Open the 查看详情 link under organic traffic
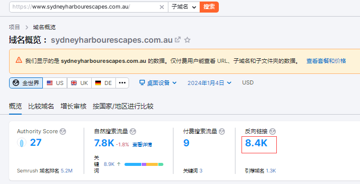Screen dimensions: 360x184 pyautogui.click(x=142, y=145)
